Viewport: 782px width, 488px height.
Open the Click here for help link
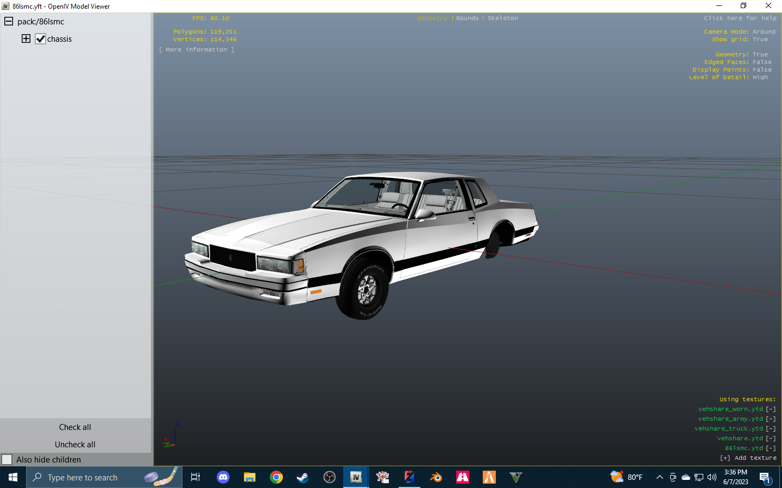[x=740, y=18]
